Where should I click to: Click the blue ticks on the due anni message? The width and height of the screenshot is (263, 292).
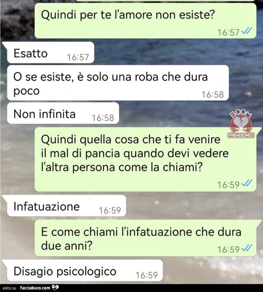[247, 248]
